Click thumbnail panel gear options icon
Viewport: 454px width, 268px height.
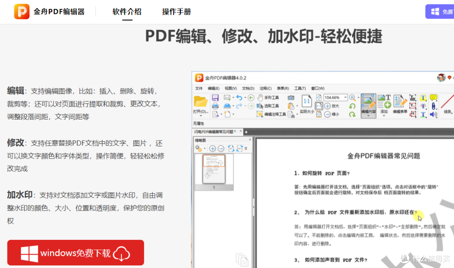coord(198,148)
